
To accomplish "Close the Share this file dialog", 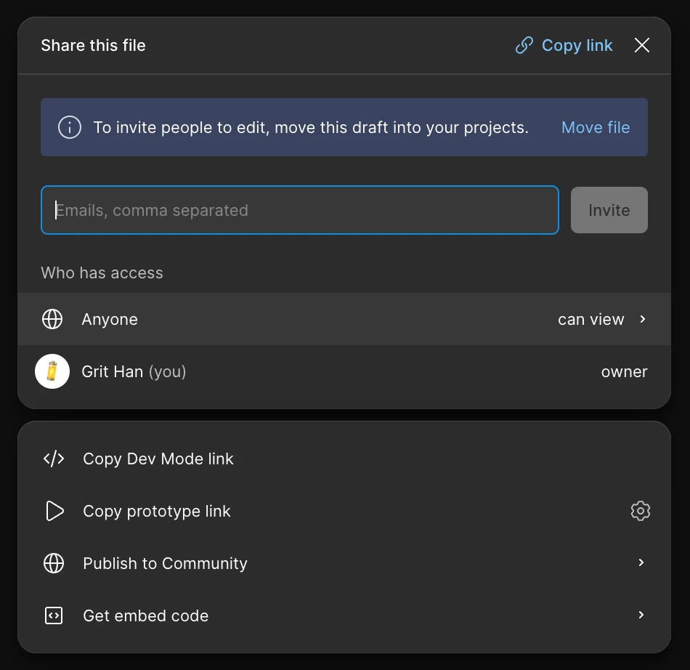I will click(x=641, y=46).
